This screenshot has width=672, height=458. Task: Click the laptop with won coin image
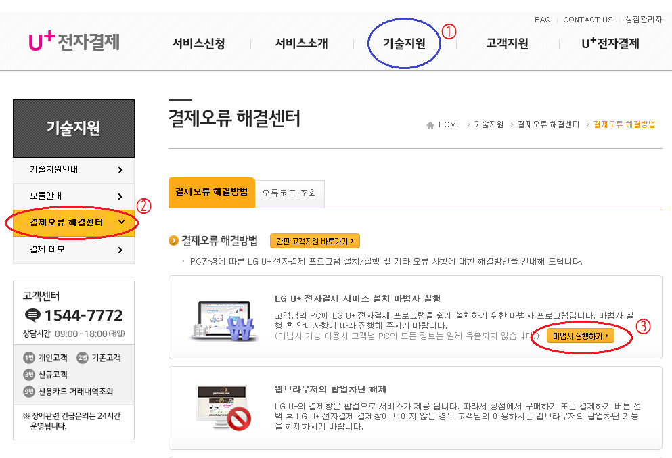coord(224,321)
